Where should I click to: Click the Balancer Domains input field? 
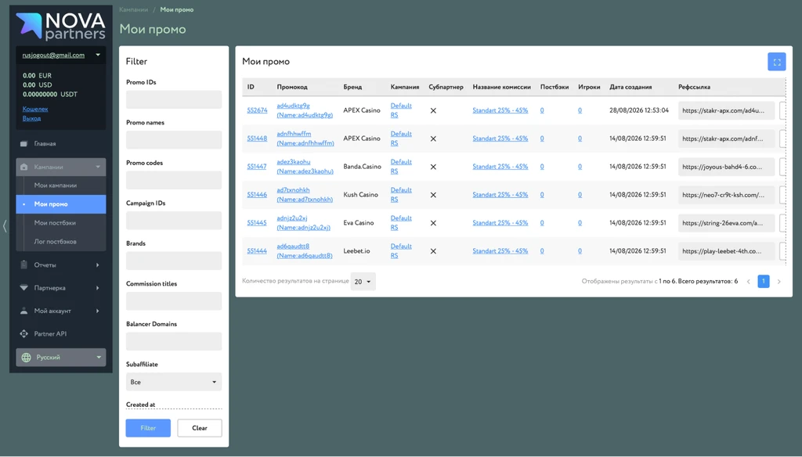click(174, 341)
